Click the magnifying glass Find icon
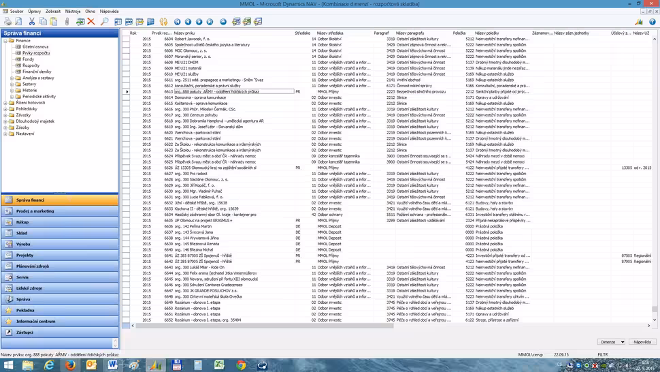This screenshot has width=660, height=372. (104, 22)
